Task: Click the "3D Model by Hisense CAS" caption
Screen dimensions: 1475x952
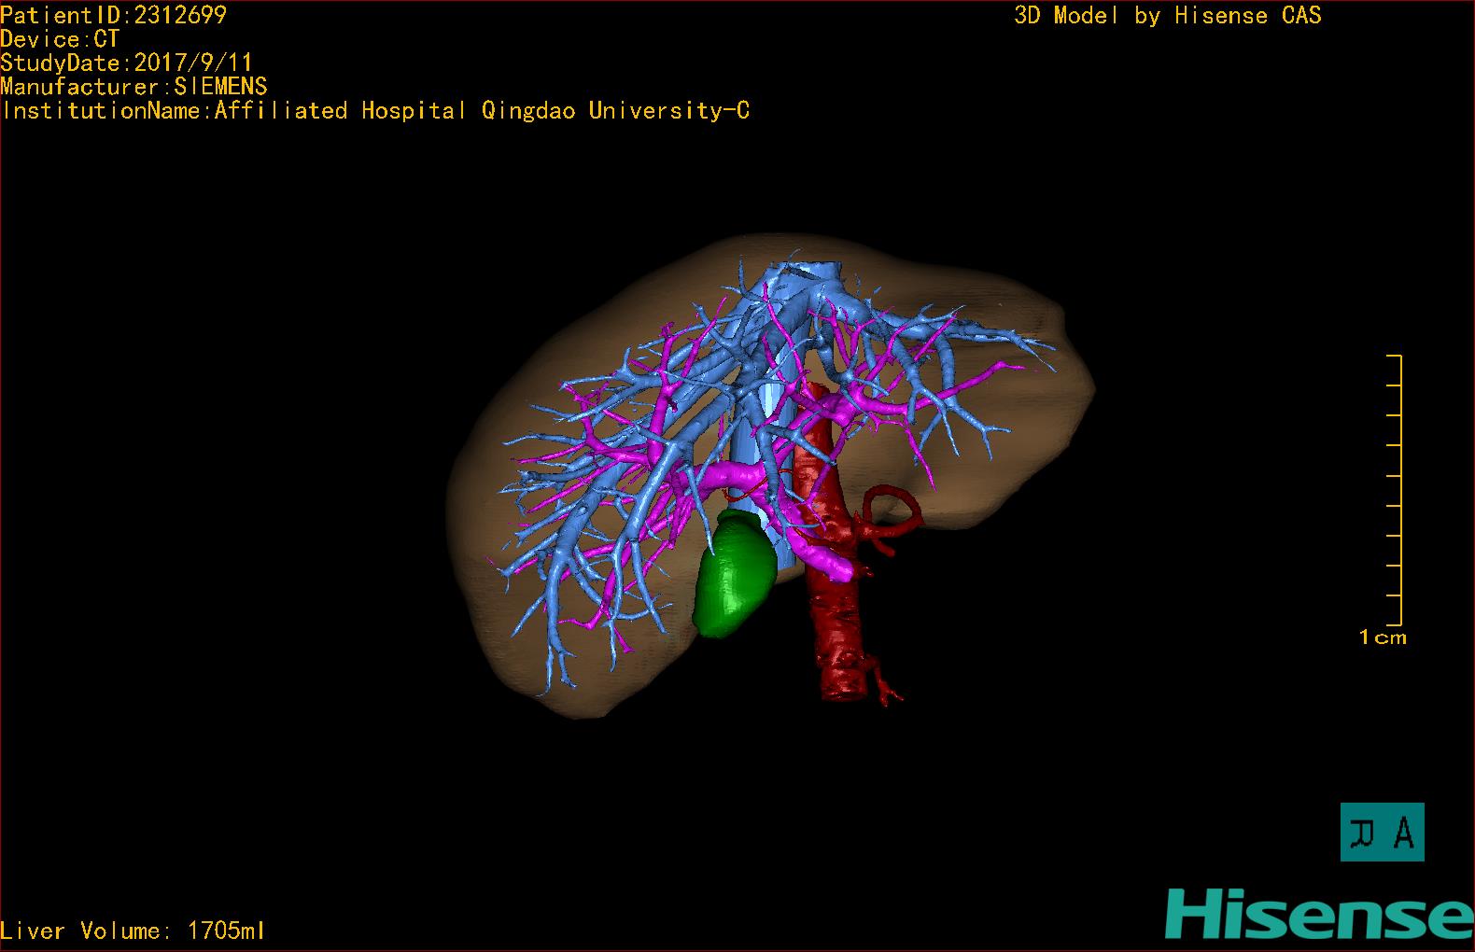Action: tap(1168, 15)
